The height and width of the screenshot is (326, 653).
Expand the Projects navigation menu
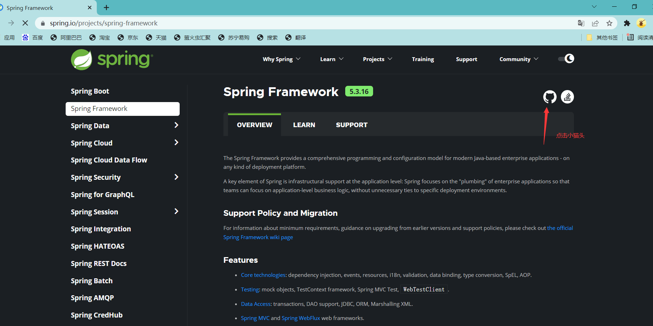[377, 59]
